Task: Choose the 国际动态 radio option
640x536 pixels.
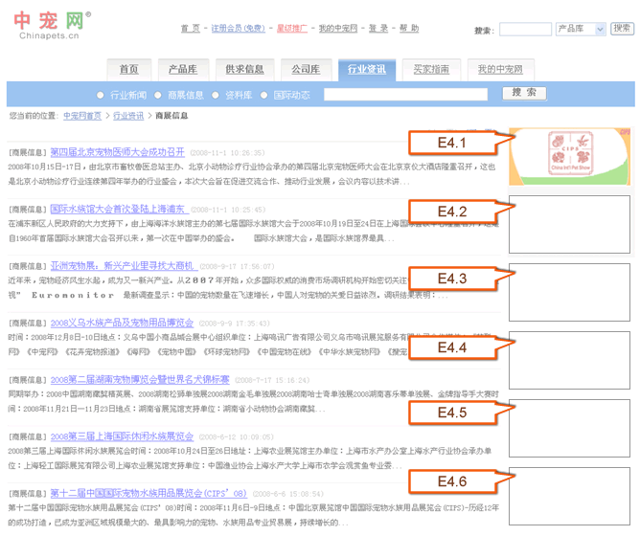Action: [265, 95]
